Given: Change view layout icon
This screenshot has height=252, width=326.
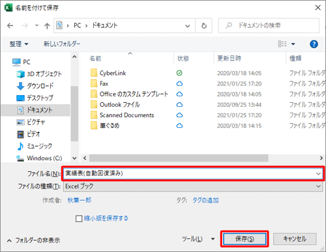Looking at the screenshot, I should click(282, 44).
